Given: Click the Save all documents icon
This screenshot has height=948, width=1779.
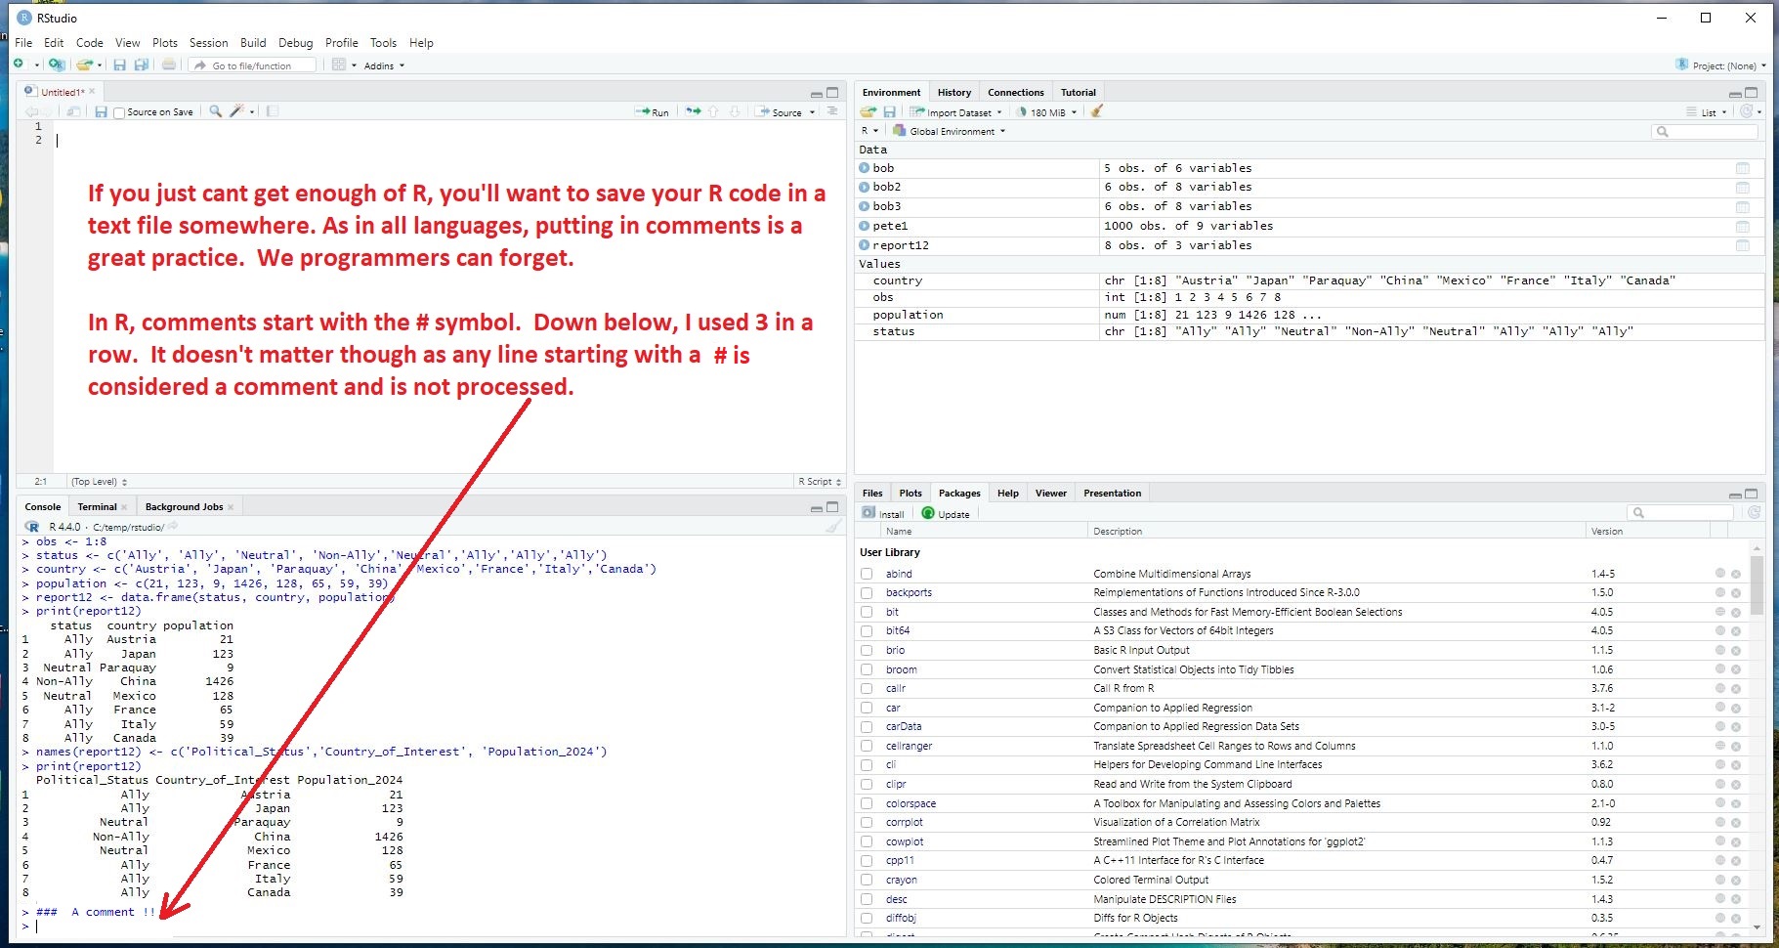Looking at the screenshot, I should pyautogui.click(x=142, y=65).
